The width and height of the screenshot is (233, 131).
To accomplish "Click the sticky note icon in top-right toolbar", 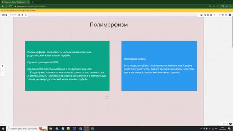I will 201,15.
